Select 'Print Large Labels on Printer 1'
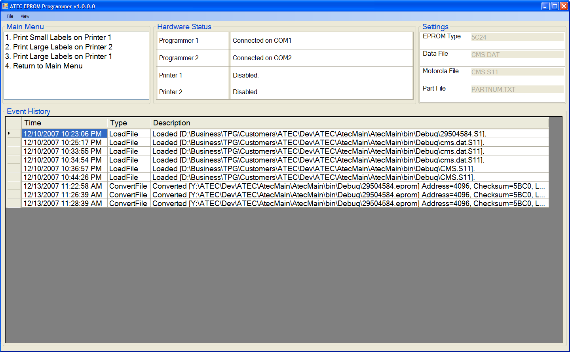The height and width of the screenshot is (352, 570). [x=59, y=56]
